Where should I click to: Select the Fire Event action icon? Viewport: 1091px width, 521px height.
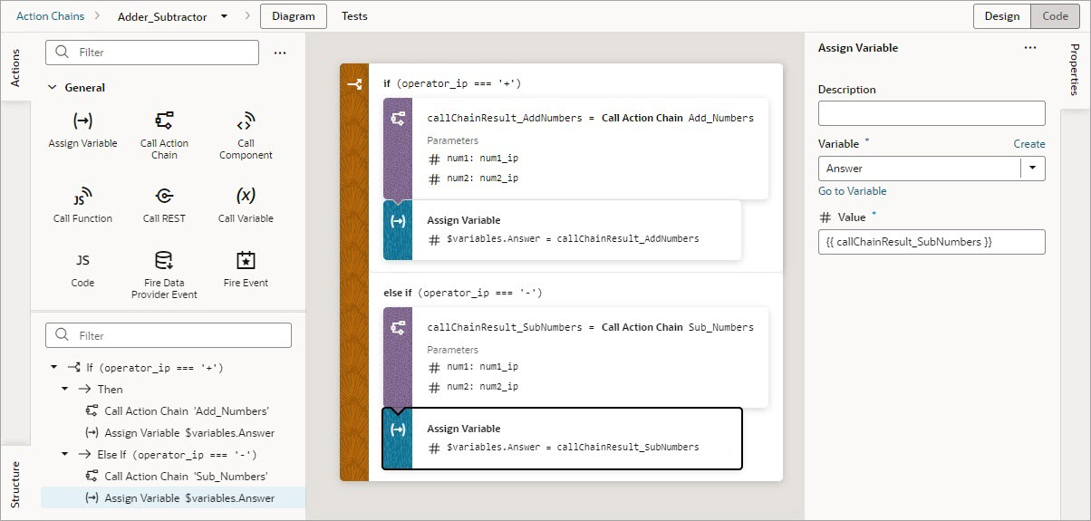(246, 260)
